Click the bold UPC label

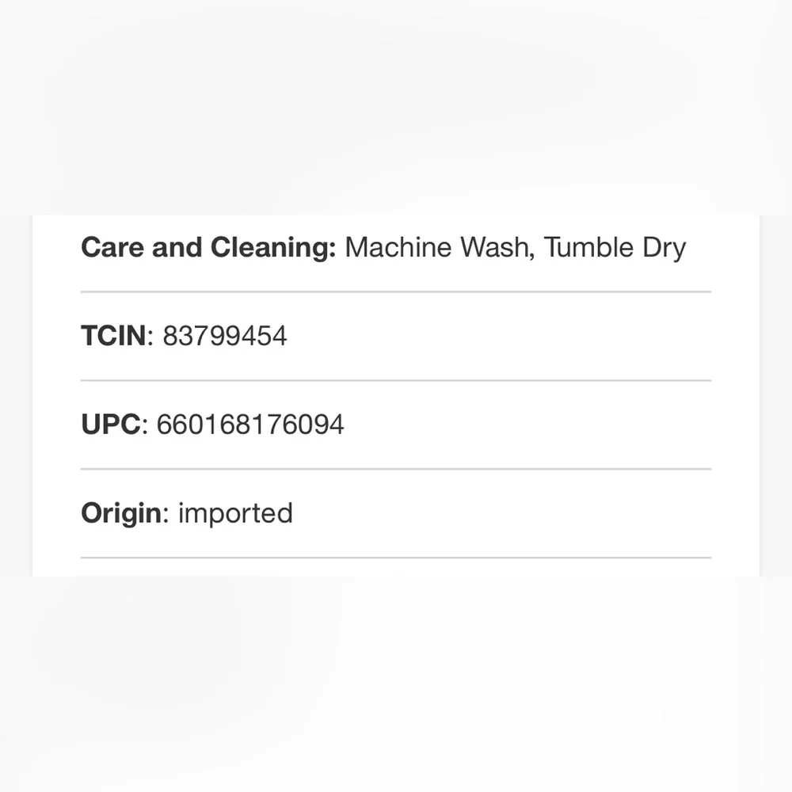click(x=111, y=425)
